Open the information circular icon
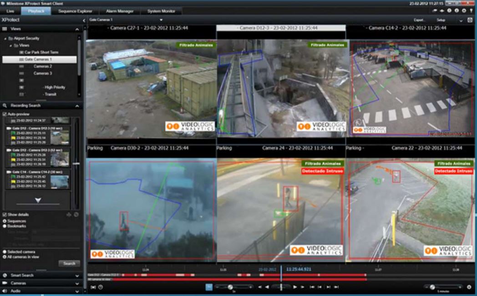 [x=457, y=10]
